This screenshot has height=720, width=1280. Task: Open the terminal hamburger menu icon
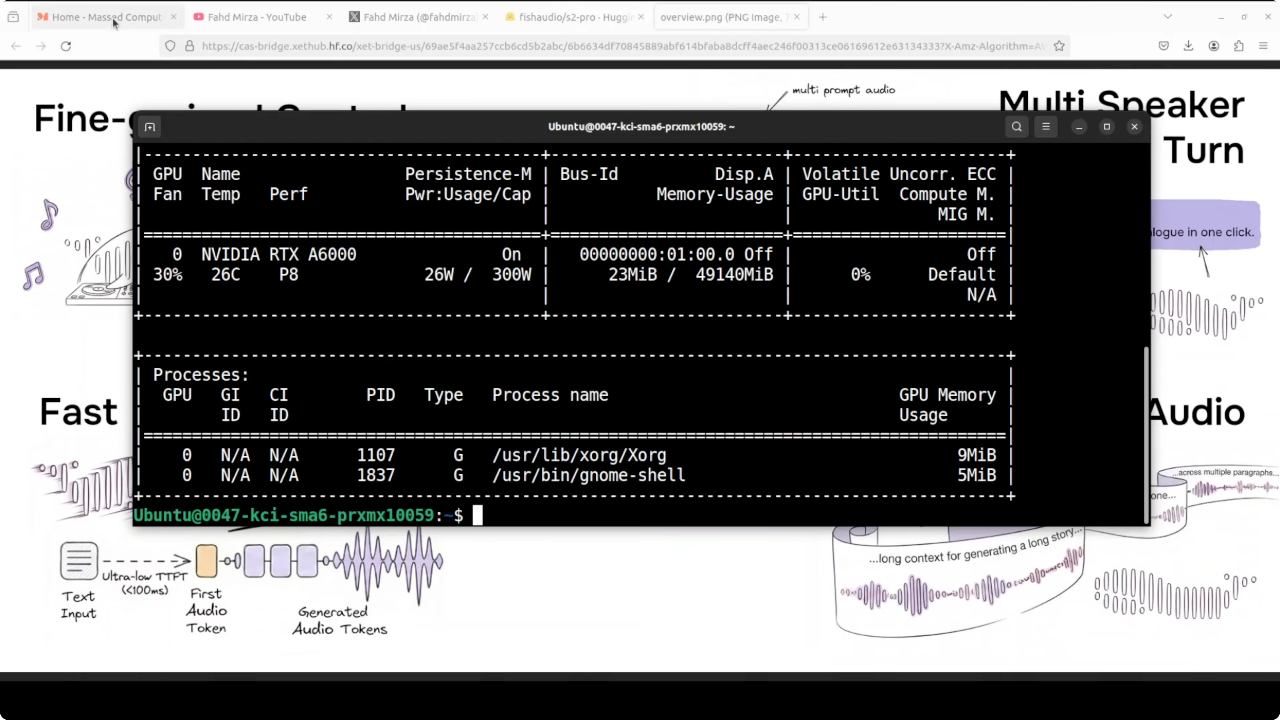[x=1046, y=127]
